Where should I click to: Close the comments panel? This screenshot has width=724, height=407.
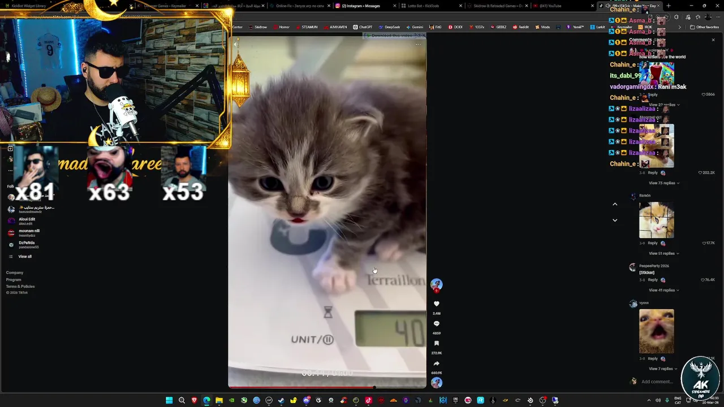click(713, 40)
